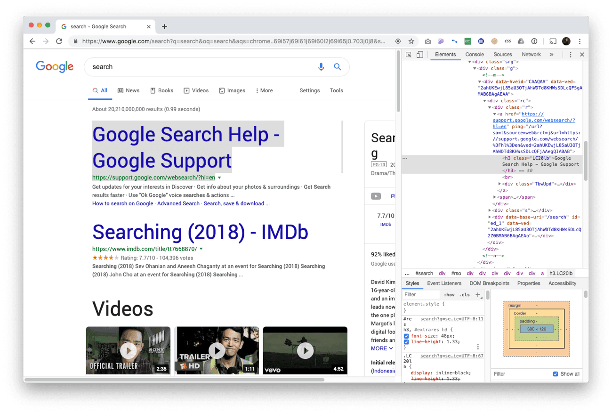
Task: Click the location target icon in address bar
Action: (x=398, y=41)
